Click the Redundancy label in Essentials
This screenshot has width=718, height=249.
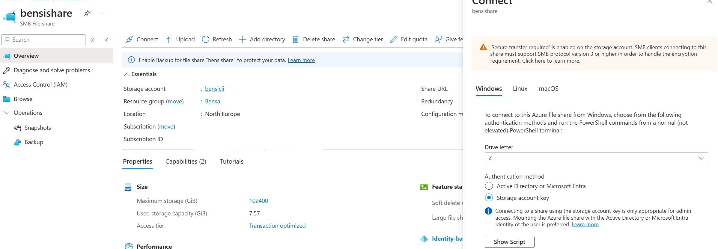[x=437, y=101]
